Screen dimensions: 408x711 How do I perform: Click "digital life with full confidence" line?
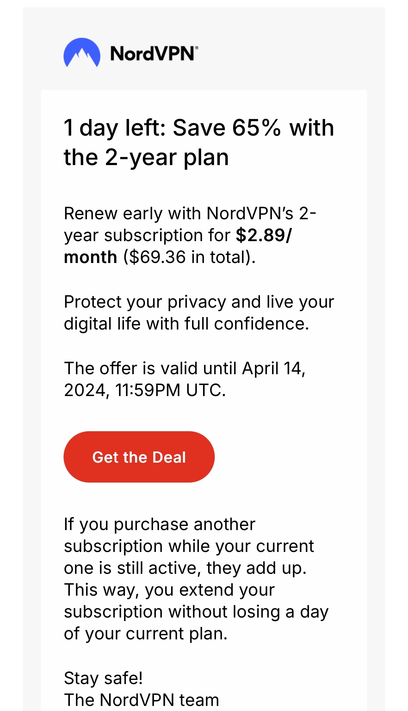click(186, 324)
